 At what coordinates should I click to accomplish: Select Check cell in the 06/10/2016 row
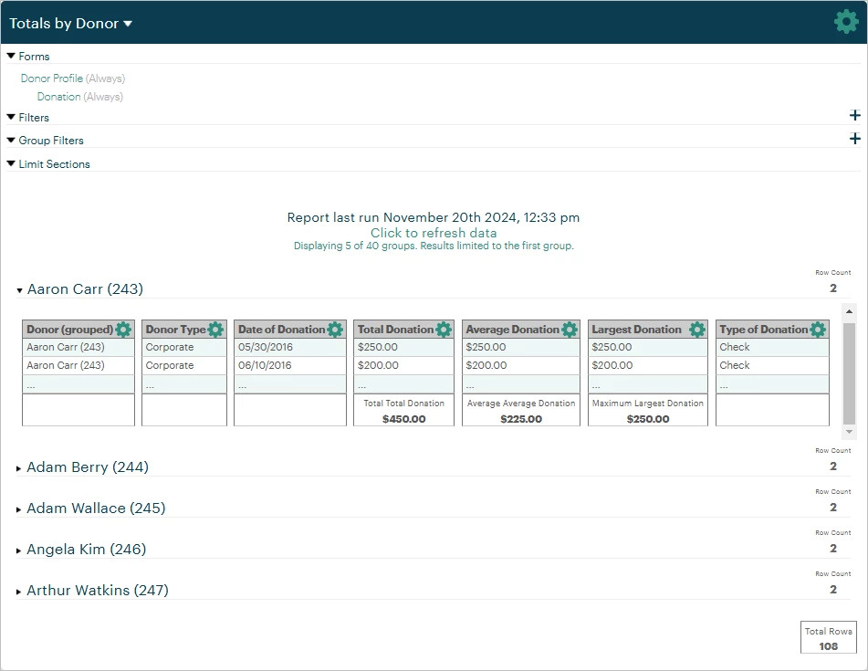click(x=772, y=365)
